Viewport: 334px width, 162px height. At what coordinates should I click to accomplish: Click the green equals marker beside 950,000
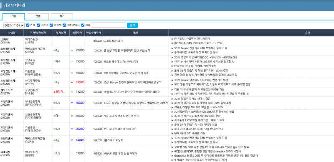tap(72, 73)
